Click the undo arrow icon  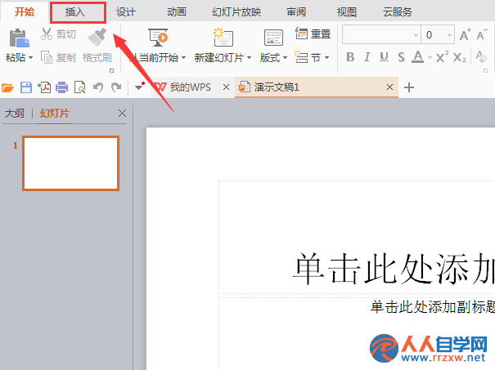click(98, 87)
